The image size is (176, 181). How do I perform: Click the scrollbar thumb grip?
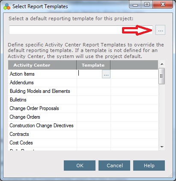tap(162, 76)
